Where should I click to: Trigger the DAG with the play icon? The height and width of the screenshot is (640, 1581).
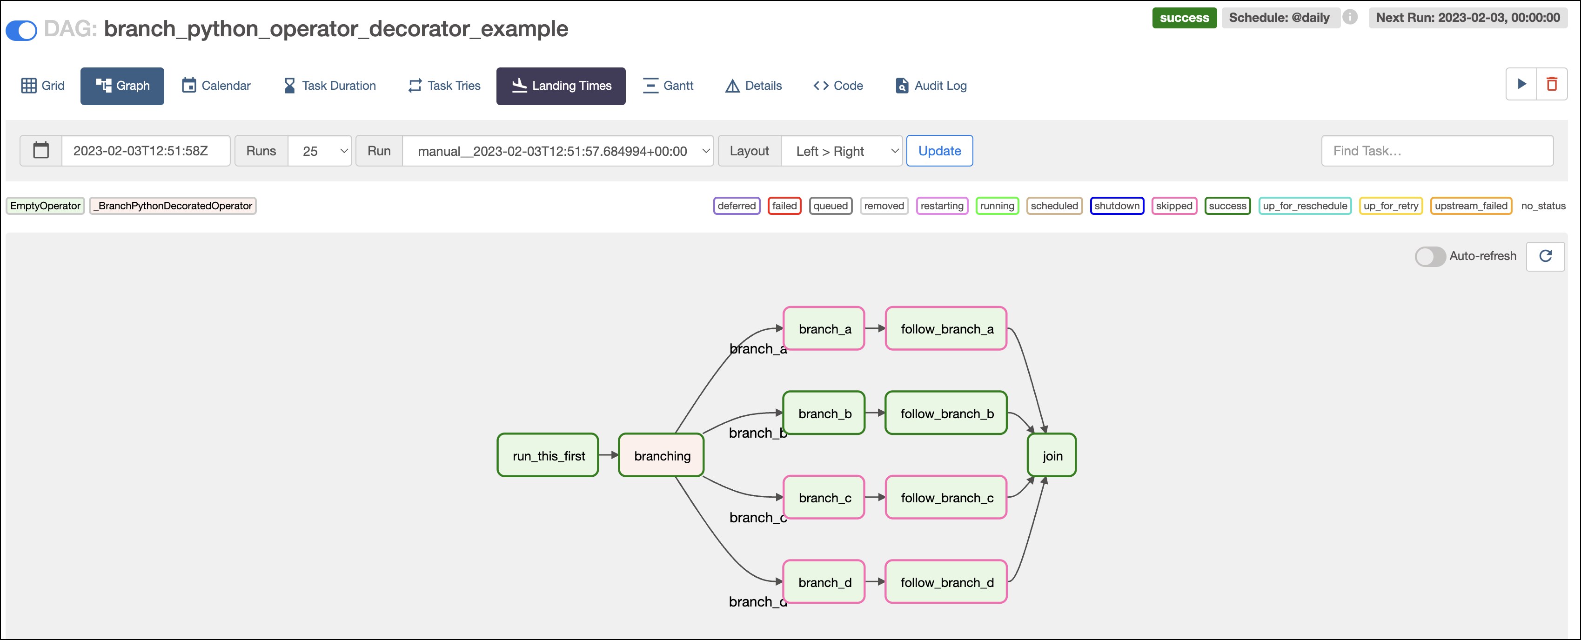(1521, 85)
